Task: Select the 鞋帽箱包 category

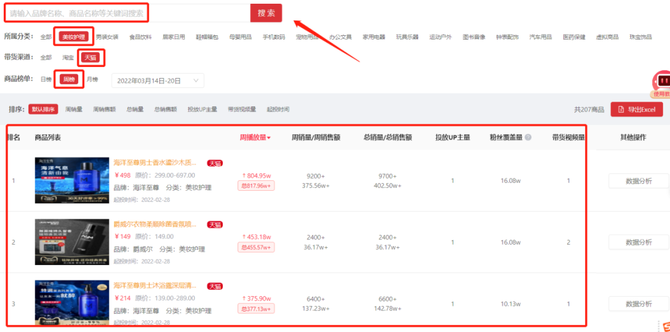Action: pos(207,37)
